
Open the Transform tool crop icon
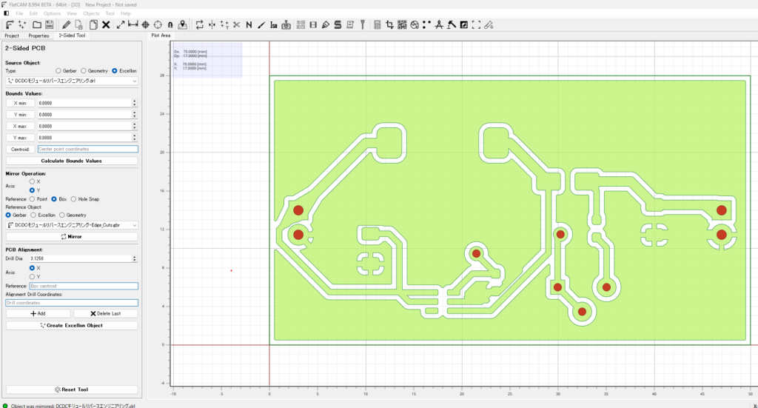coord(389,24)
